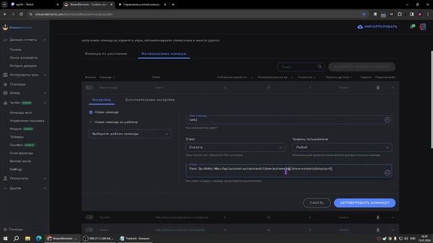433x243 pixels.
Task: Click the Help icon in sidebar bottom
Action: (5, 230)
